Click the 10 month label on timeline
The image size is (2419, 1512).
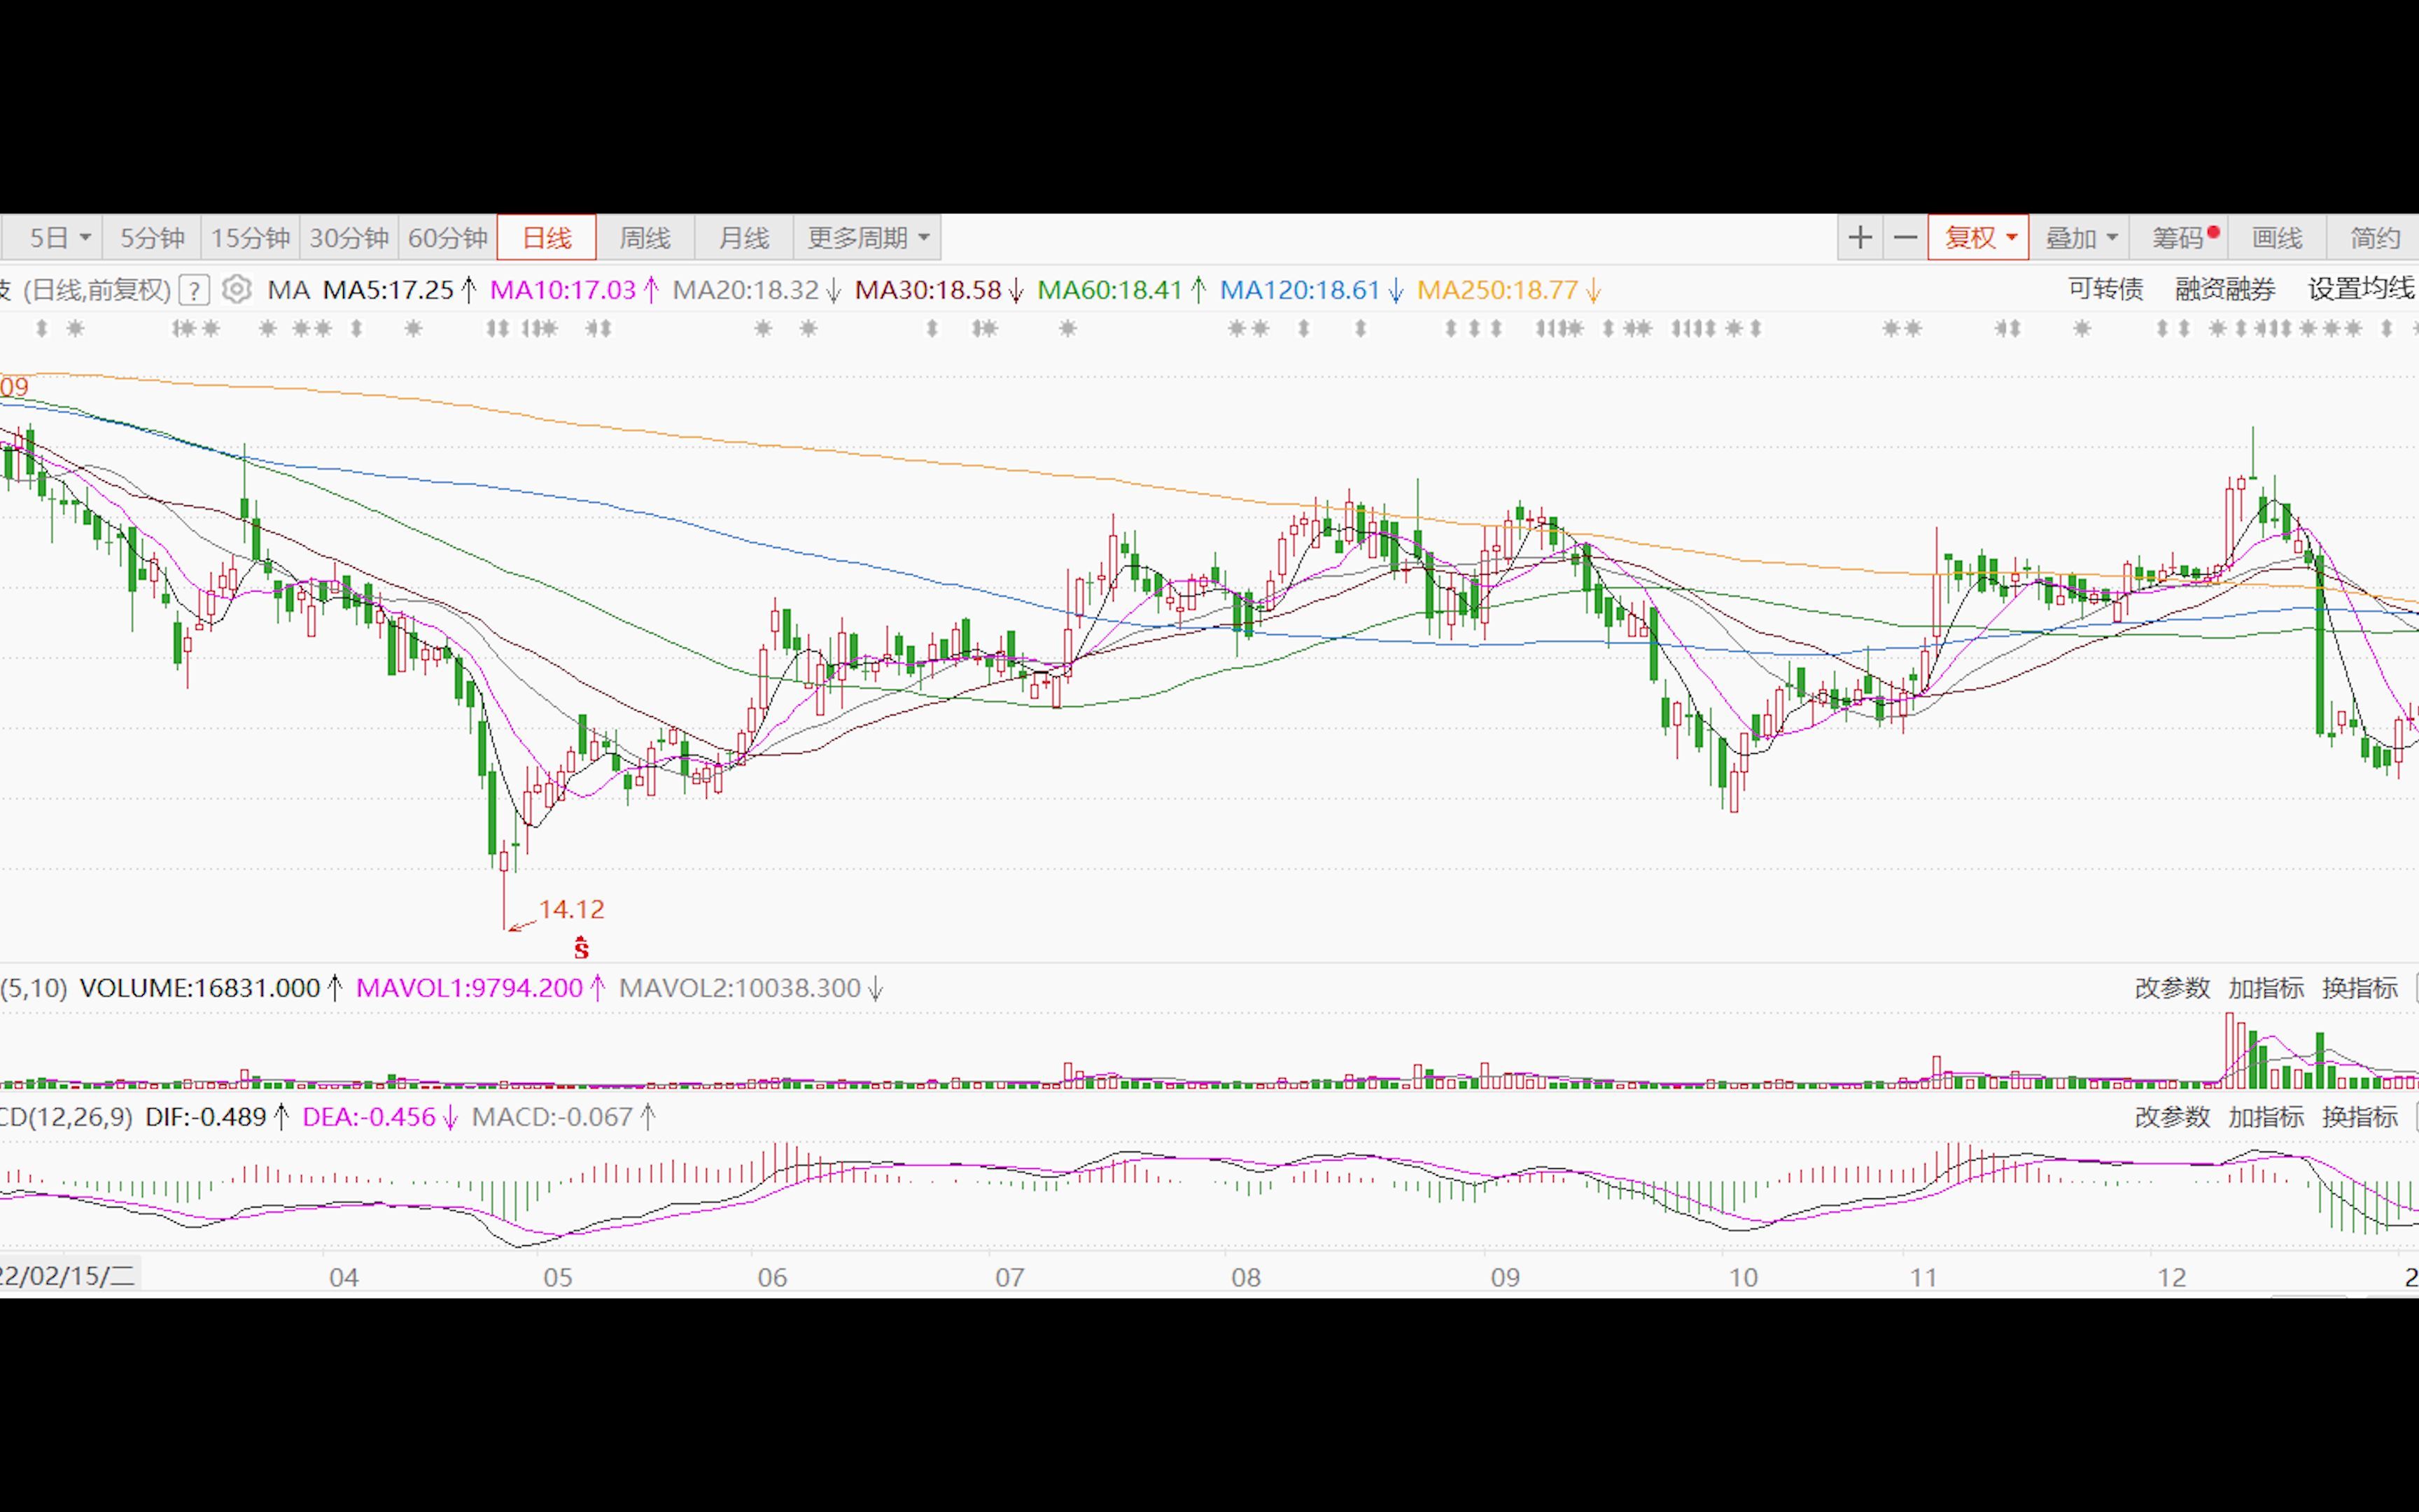click(1744, 1277)
